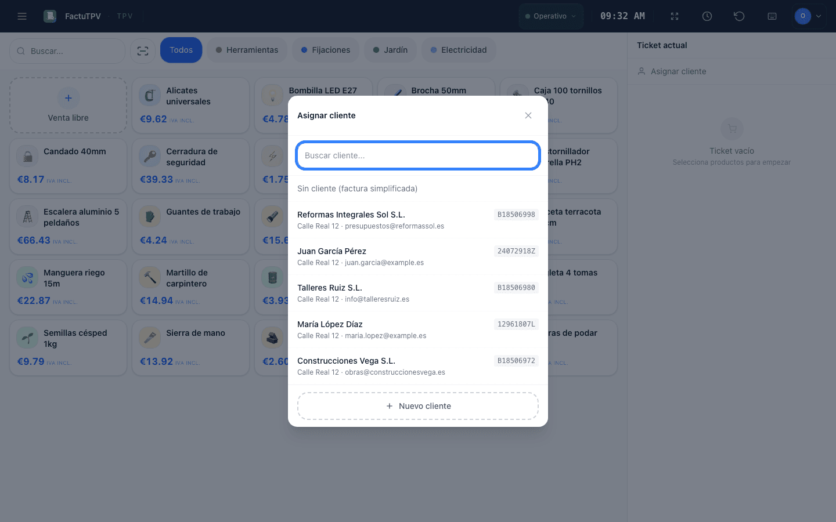
Task: Select the Herramientas category filter
Action: point(247,50)
